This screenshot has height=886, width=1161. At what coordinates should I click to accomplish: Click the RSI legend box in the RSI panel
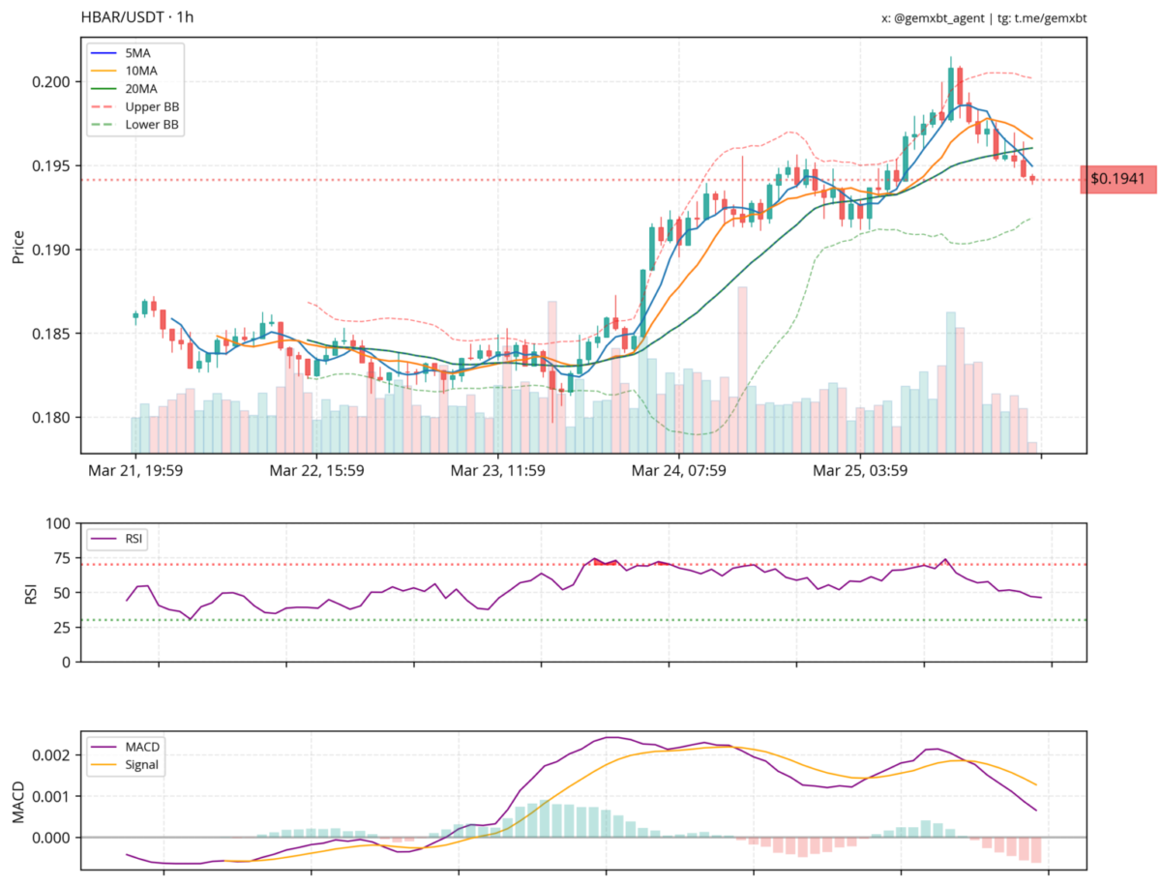(x=118, y=538)
